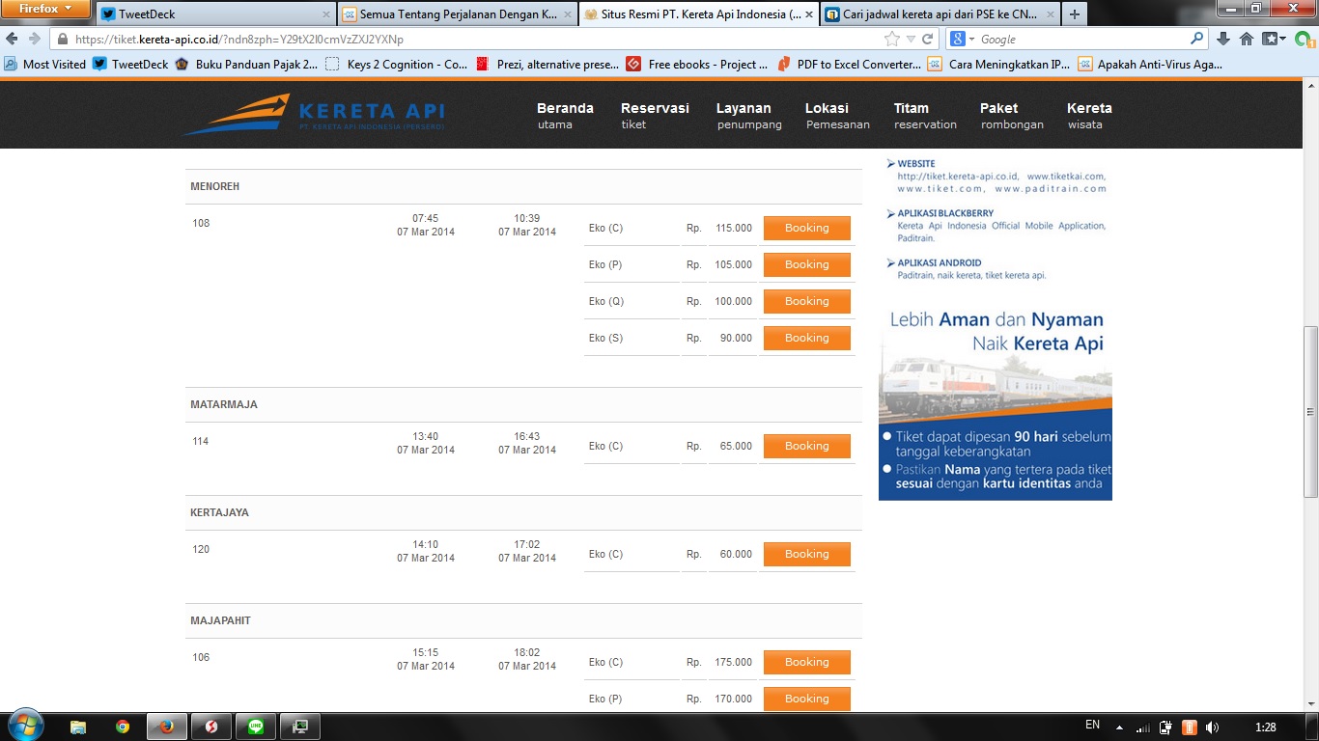Open Keys 2 Cognition bookmark
Viewport: 1319px width, 741px height.
[397, 65]
